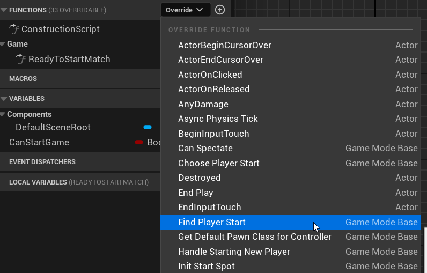Open the Override dropdown button

point(184,10)
